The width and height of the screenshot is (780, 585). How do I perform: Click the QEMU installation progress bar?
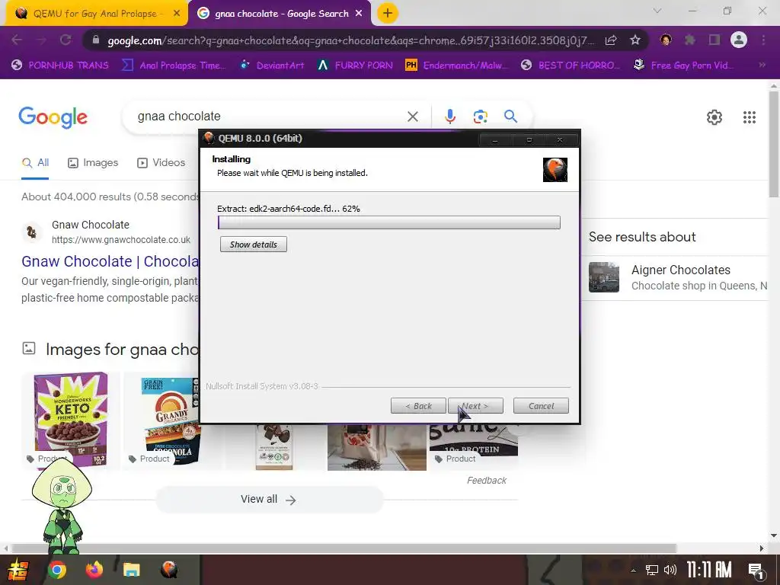click(389, 222)
